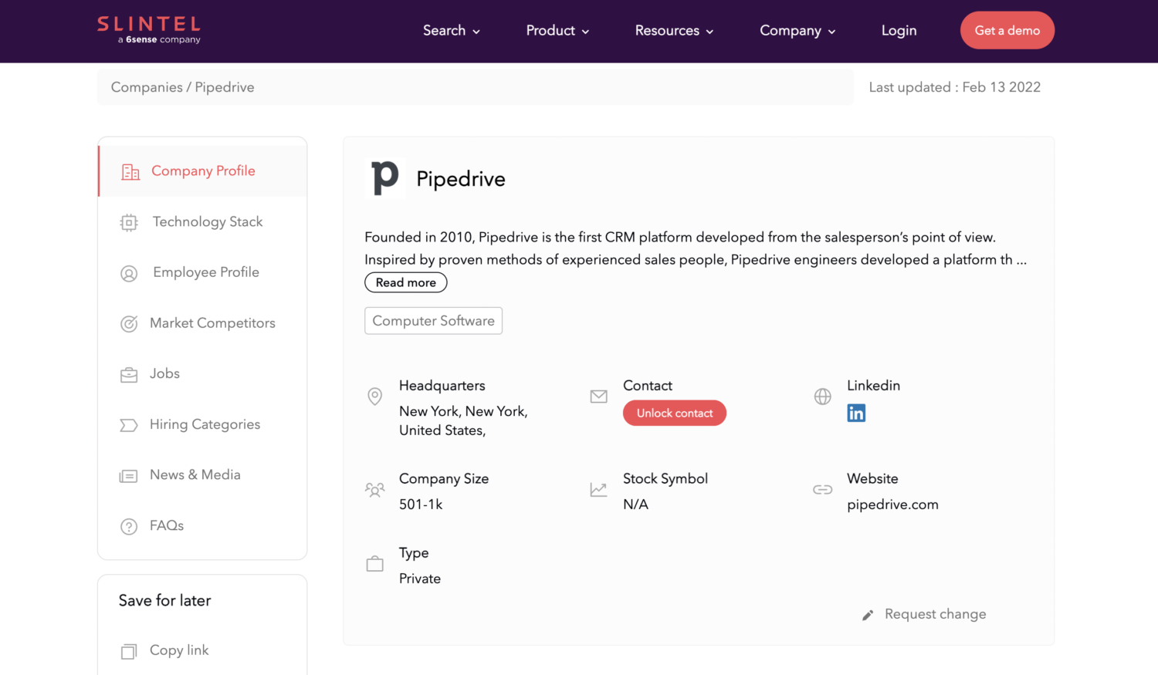Click the Pipedrive company heading

point(461,179)
